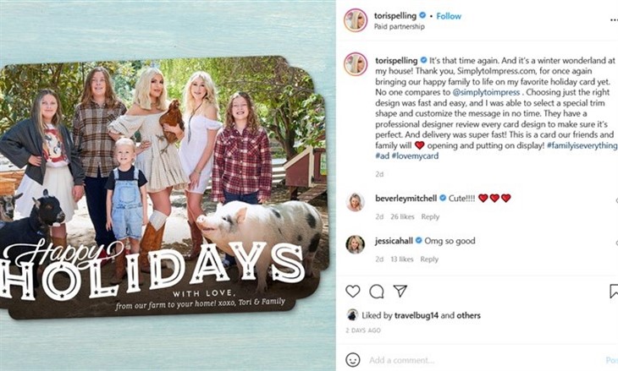Click the torispelling header profile avatar
Image resolution: width=618 pixels, height=371 pixels.
click(356, 20)
